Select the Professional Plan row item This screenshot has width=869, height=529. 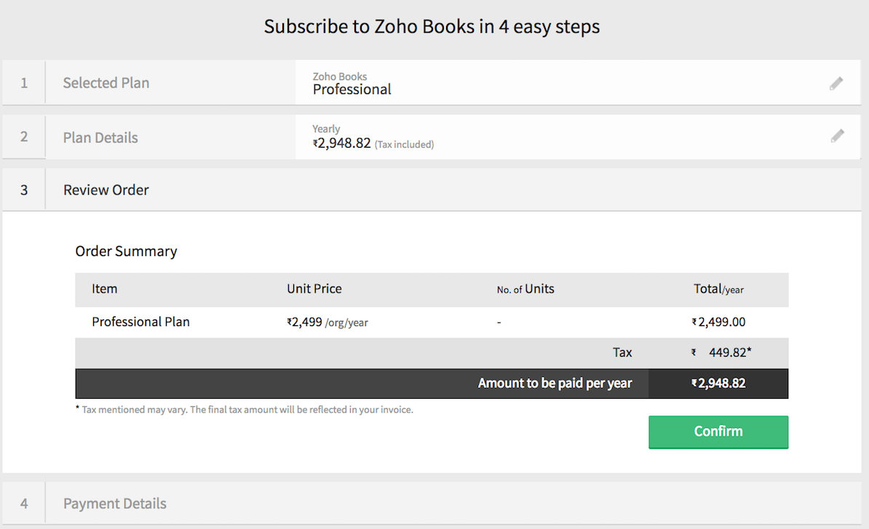pos(140,322)
